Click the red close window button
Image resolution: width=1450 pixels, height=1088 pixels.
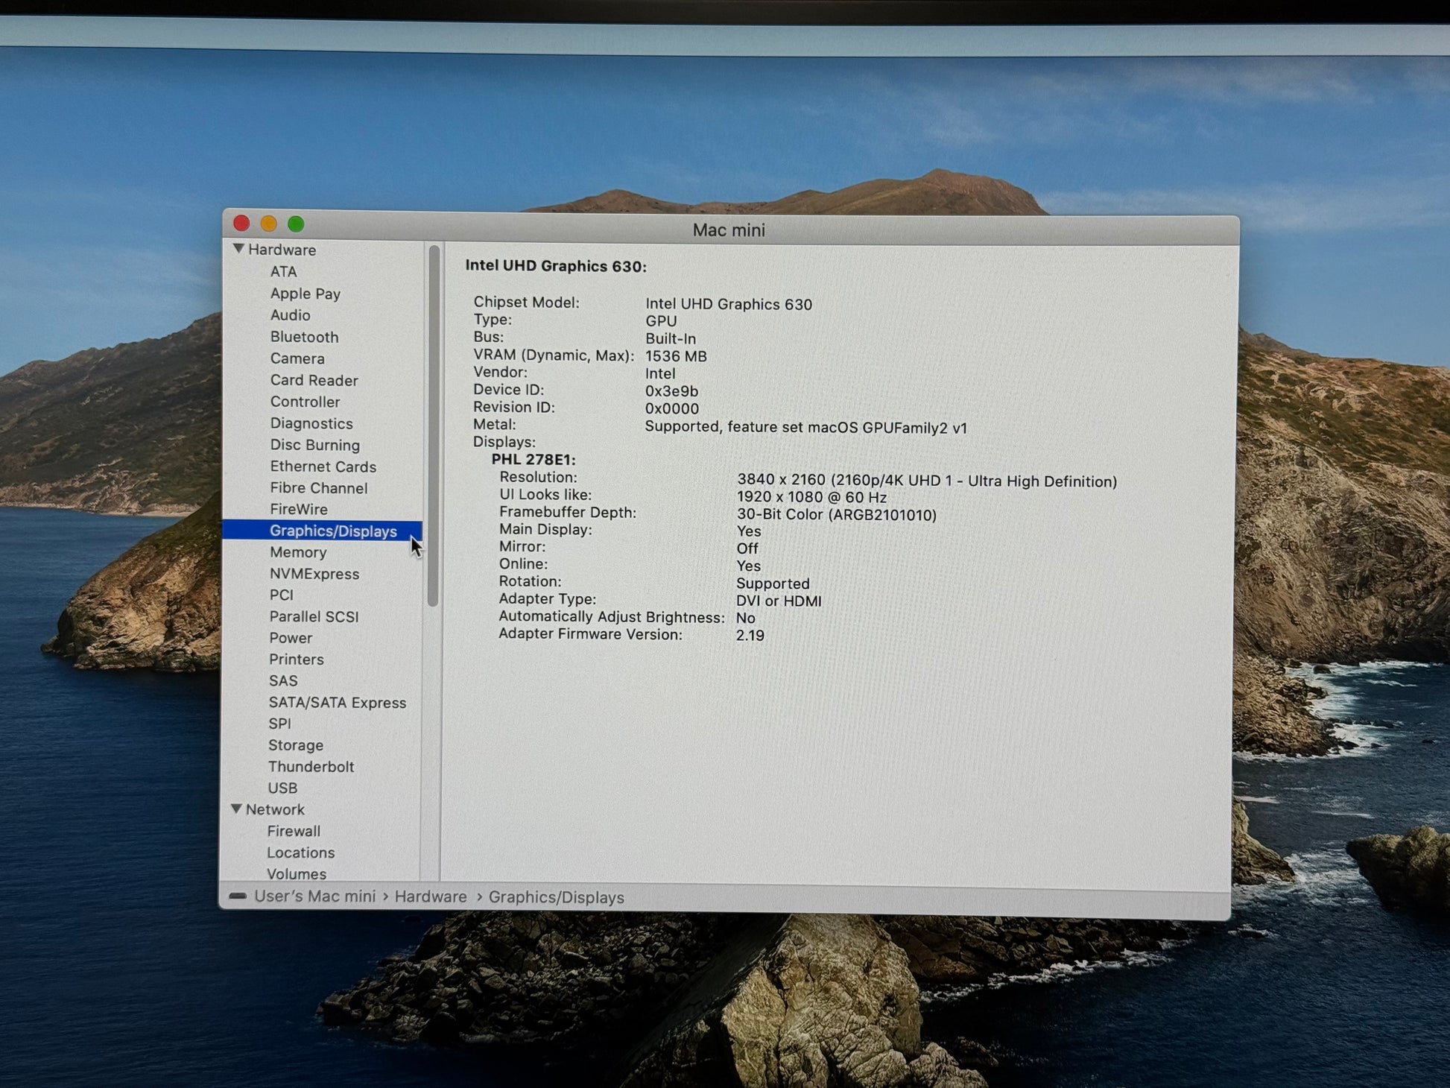point(241,224)
